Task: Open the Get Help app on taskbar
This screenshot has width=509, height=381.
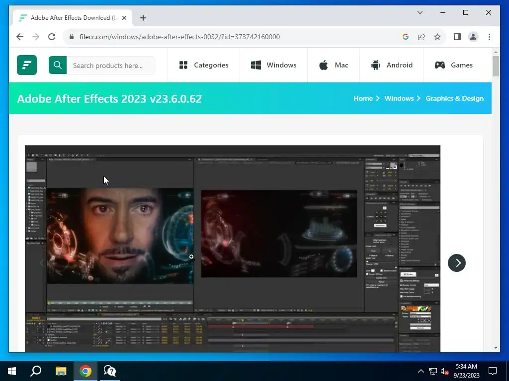Action: 110,371
